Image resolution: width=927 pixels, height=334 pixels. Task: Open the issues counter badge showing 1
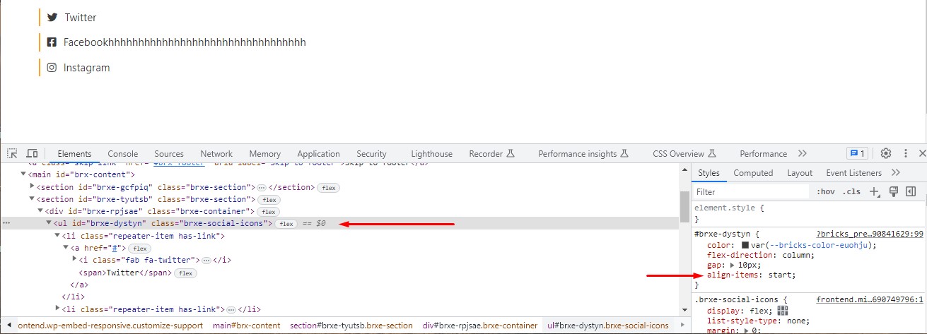point(857,153)
